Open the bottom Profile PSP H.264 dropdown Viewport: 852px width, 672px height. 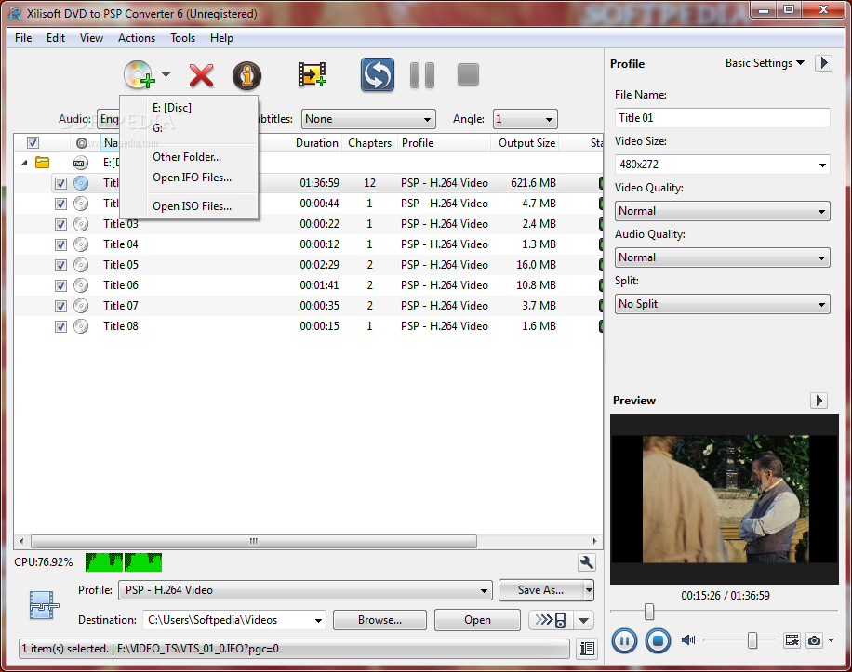[305, 590]
